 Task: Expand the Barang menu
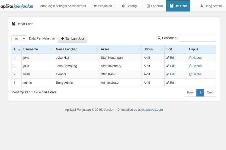(131, 6)
